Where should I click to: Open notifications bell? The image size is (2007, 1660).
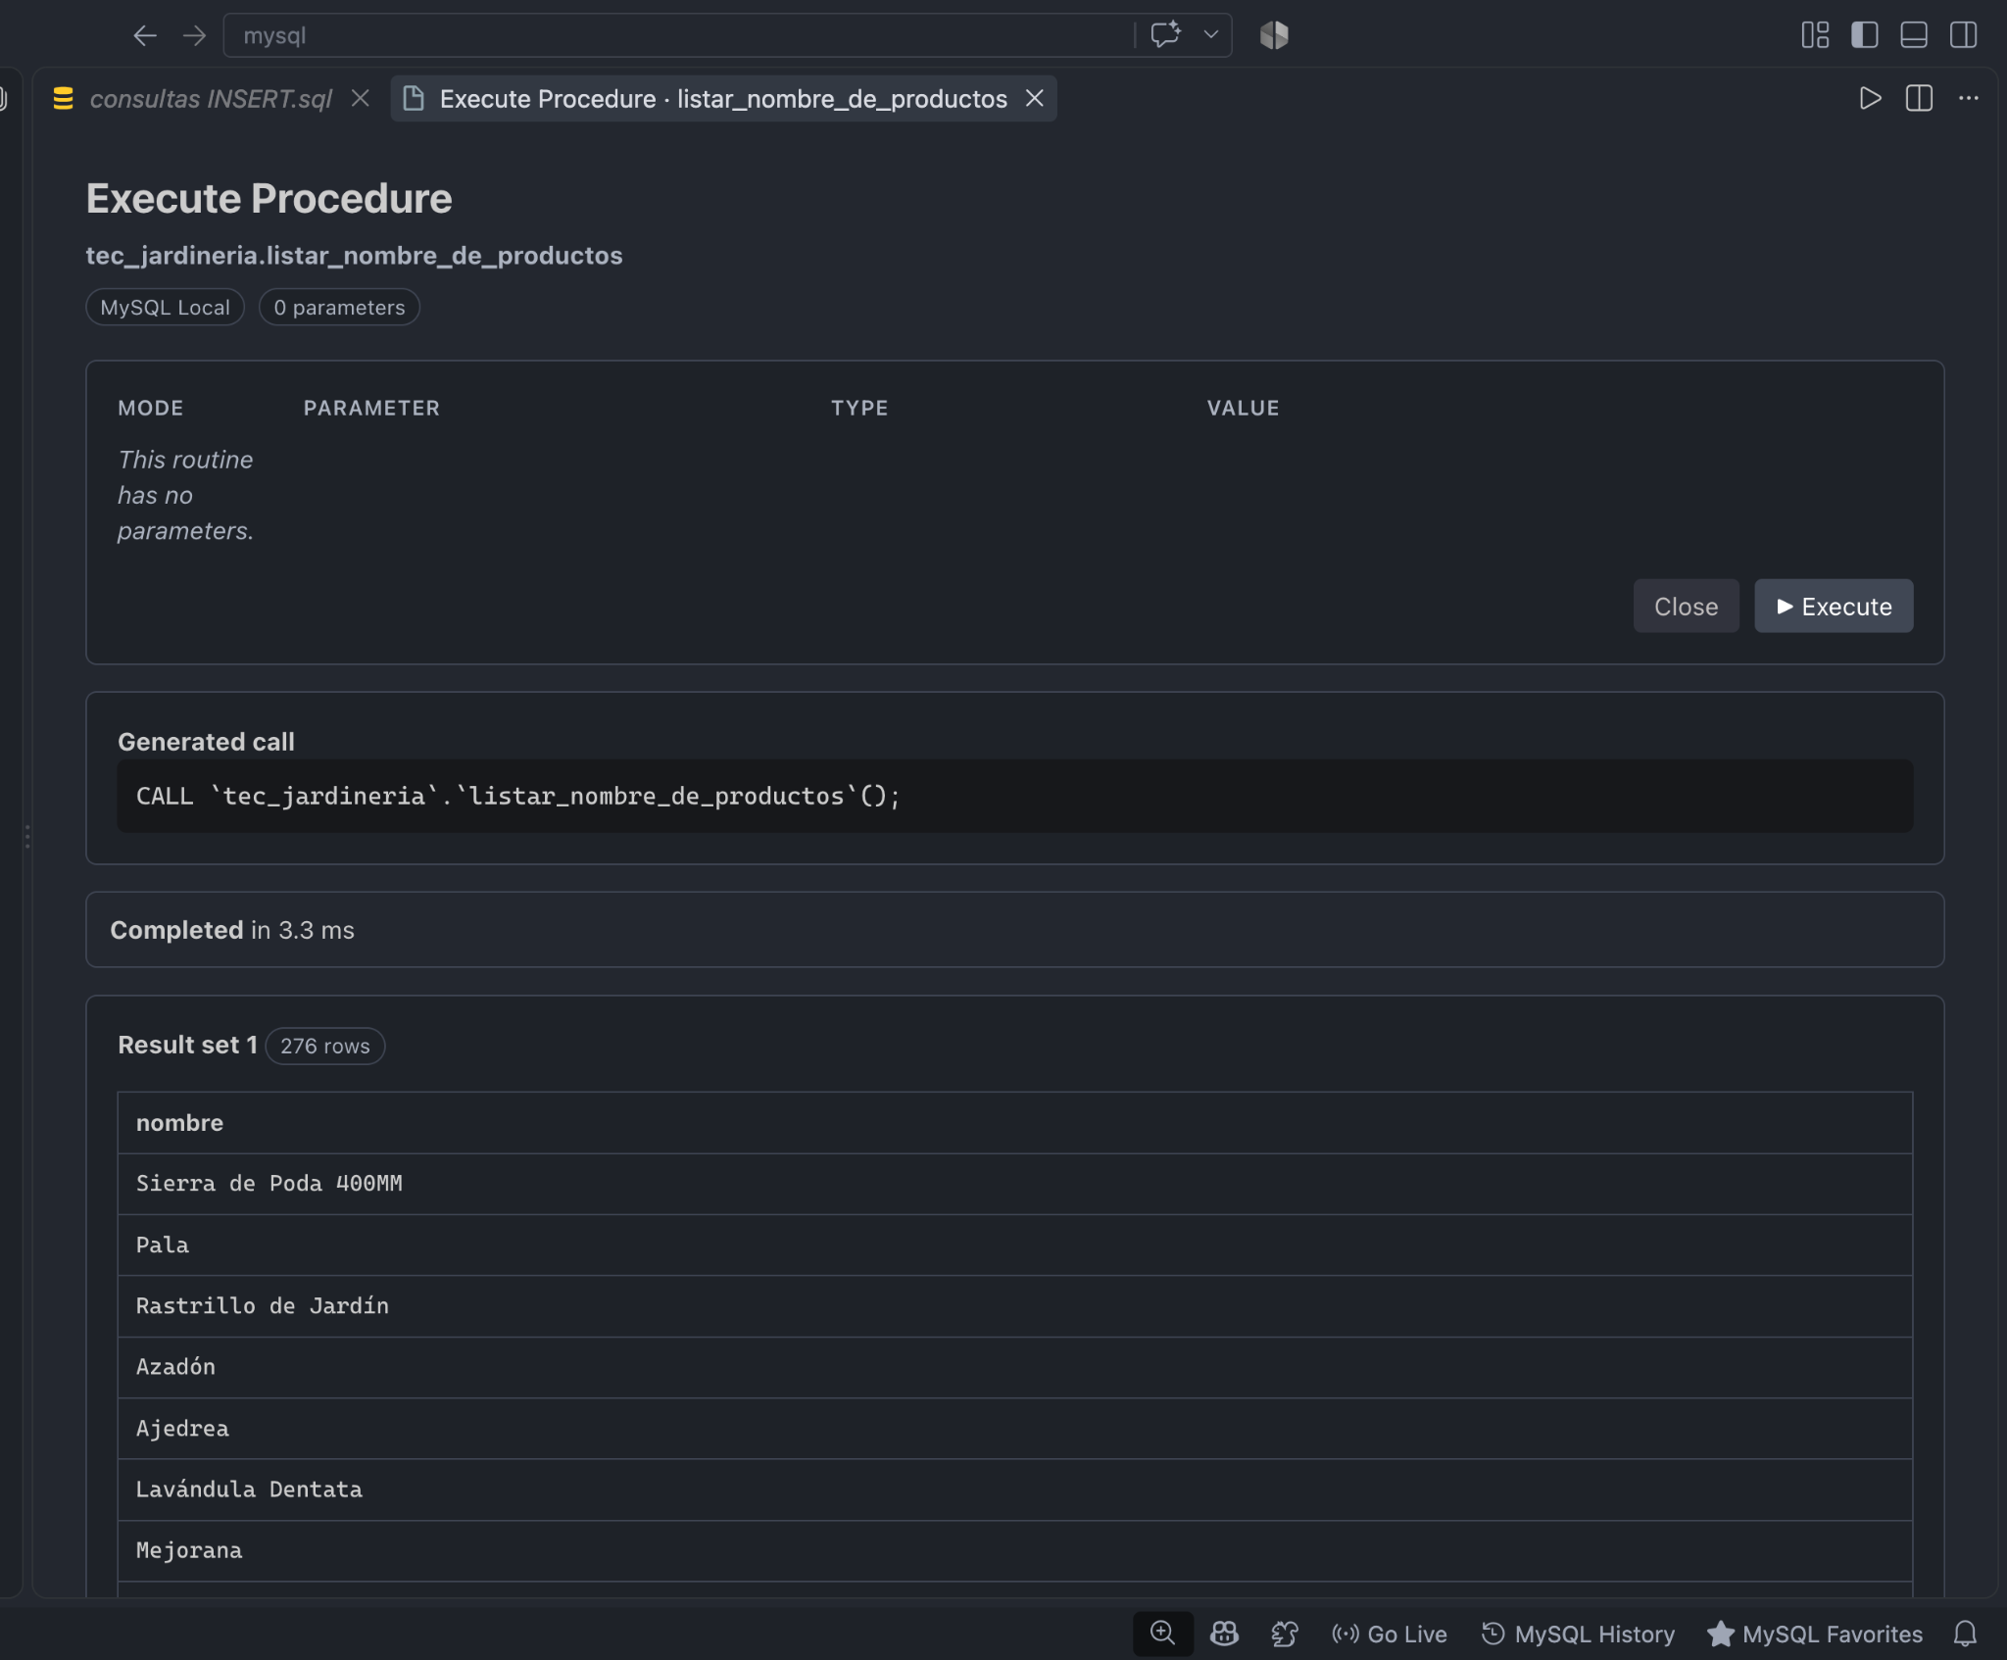click(x=1965, y=1634)
